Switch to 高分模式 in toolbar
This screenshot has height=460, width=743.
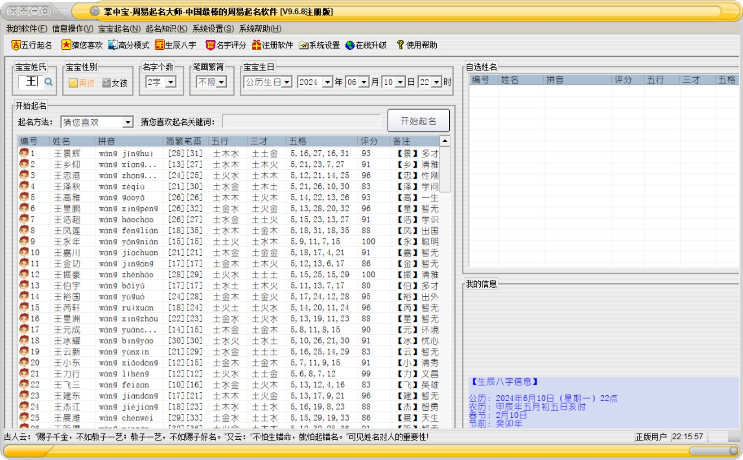pos(129,45)
